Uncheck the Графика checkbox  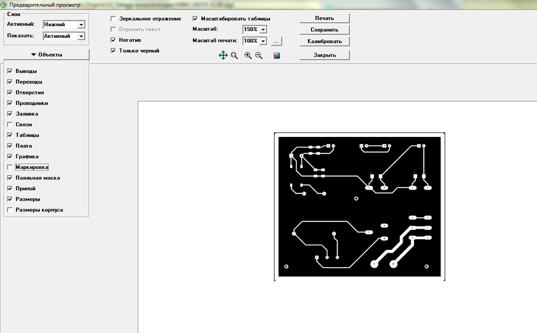(9, 156)
